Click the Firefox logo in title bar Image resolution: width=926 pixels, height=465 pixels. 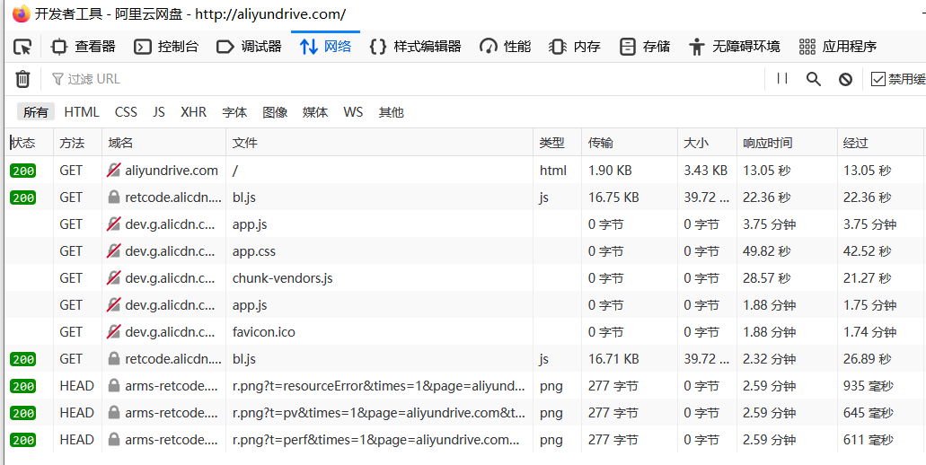[x=21, y=13]
